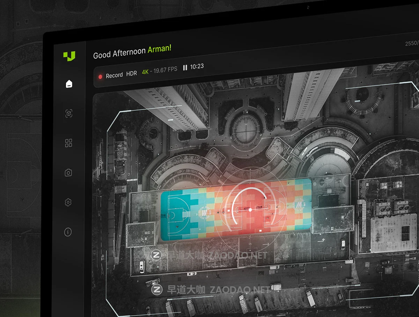Pause the recording with the pause icon
Screen dimensions: 419x317
pyautogui.click(x=185, y=67)
